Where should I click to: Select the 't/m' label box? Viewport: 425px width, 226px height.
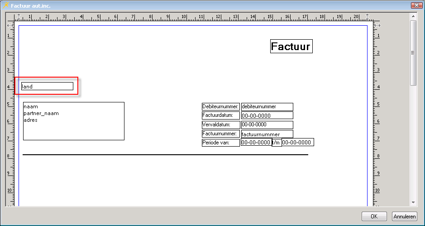pos(276,143)
